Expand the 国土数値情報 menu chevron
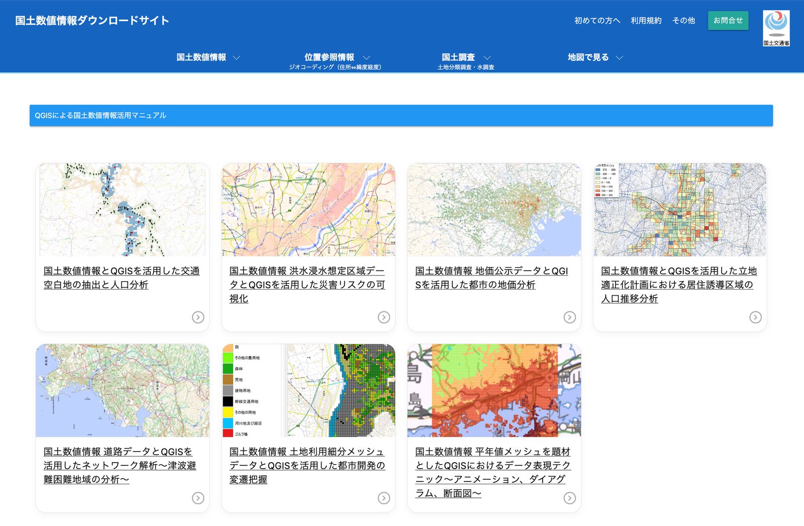Screen dimensions: 804x526 [x=236, y=58]
